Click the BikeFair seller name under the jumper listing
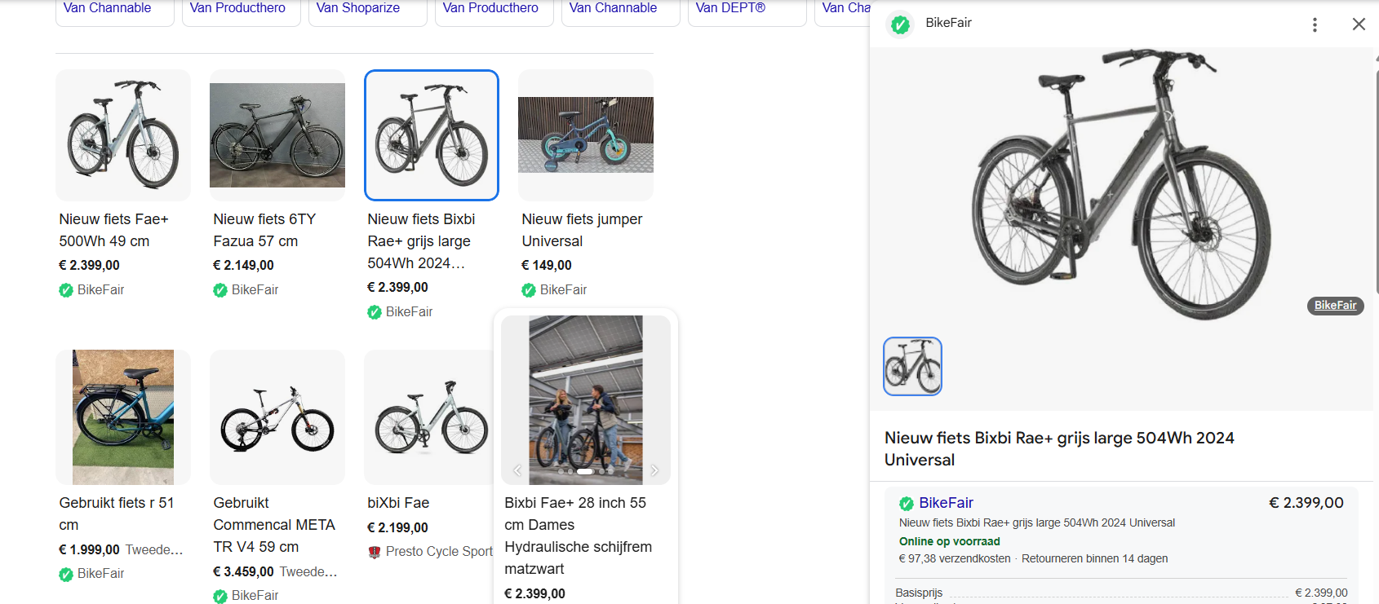1379x604 pixels. [x=563, y=290]
